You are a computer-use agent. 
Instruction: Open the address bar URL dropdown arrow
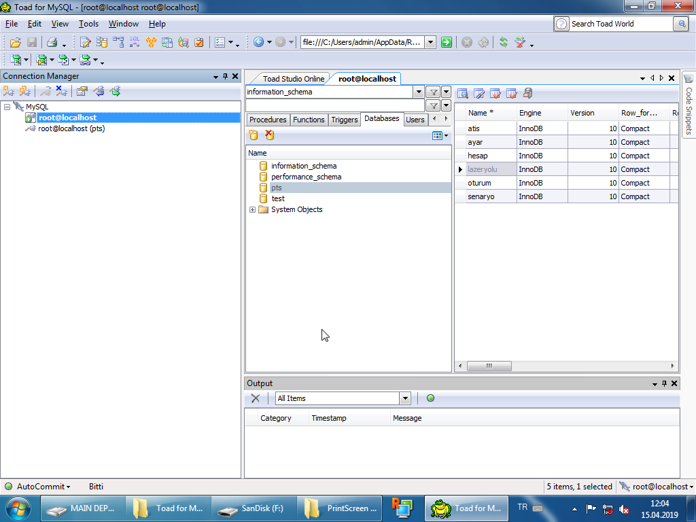pos(430,42)
